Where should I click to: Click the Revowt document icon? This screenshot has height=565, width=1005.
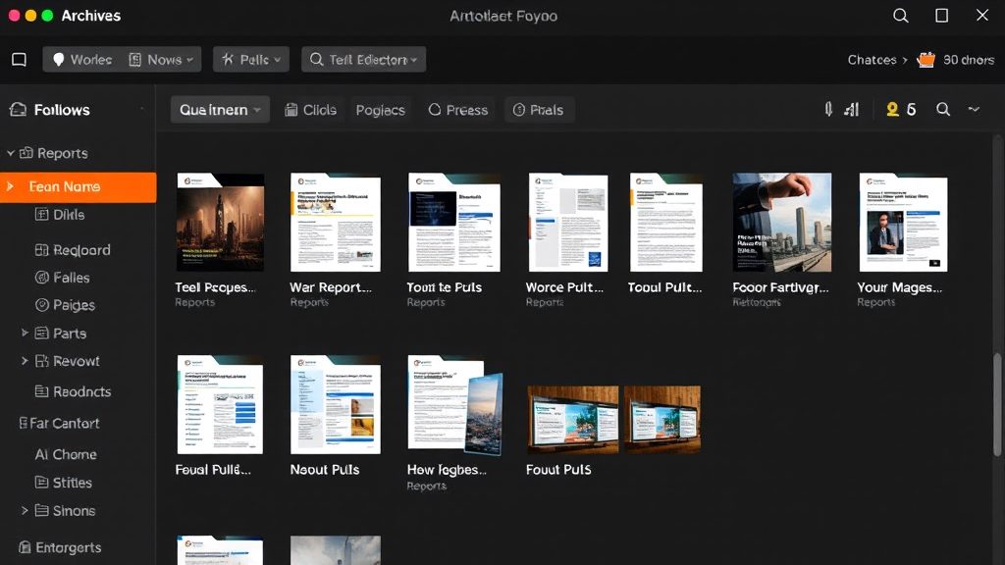point(41,361)
